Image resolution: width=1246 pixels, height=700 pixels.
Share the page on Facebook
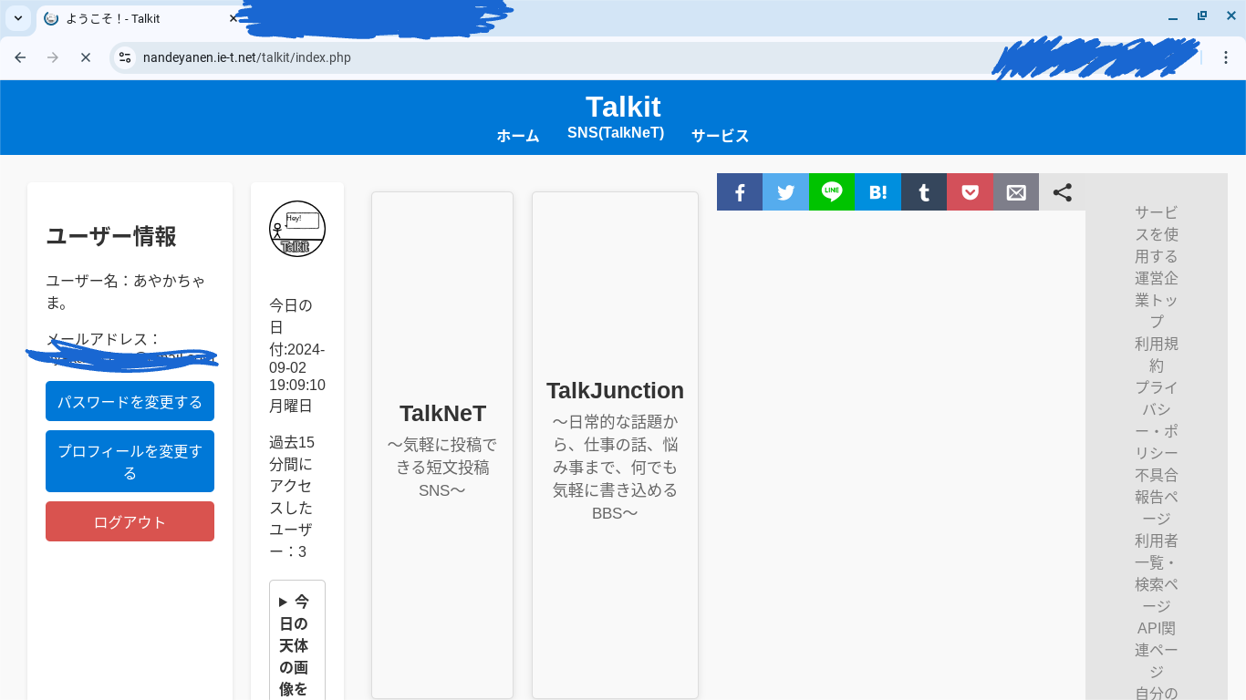(740, 192)
